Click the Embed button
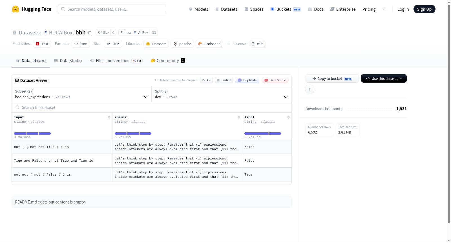 [224, 80]
